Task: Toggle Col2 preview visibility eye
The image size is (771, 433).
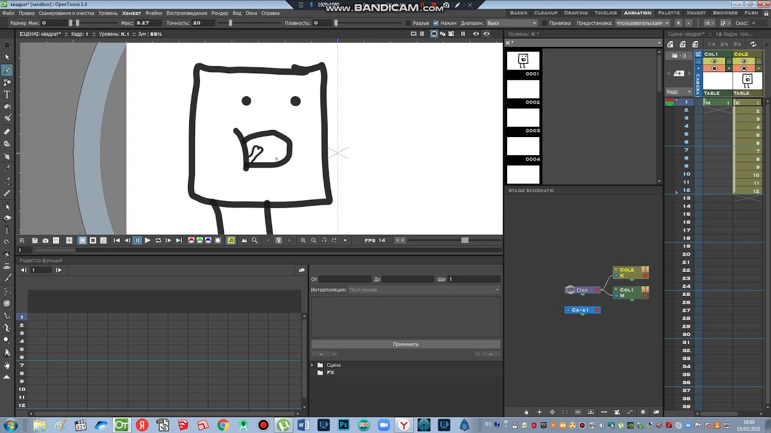Action: tap(744, 61)
